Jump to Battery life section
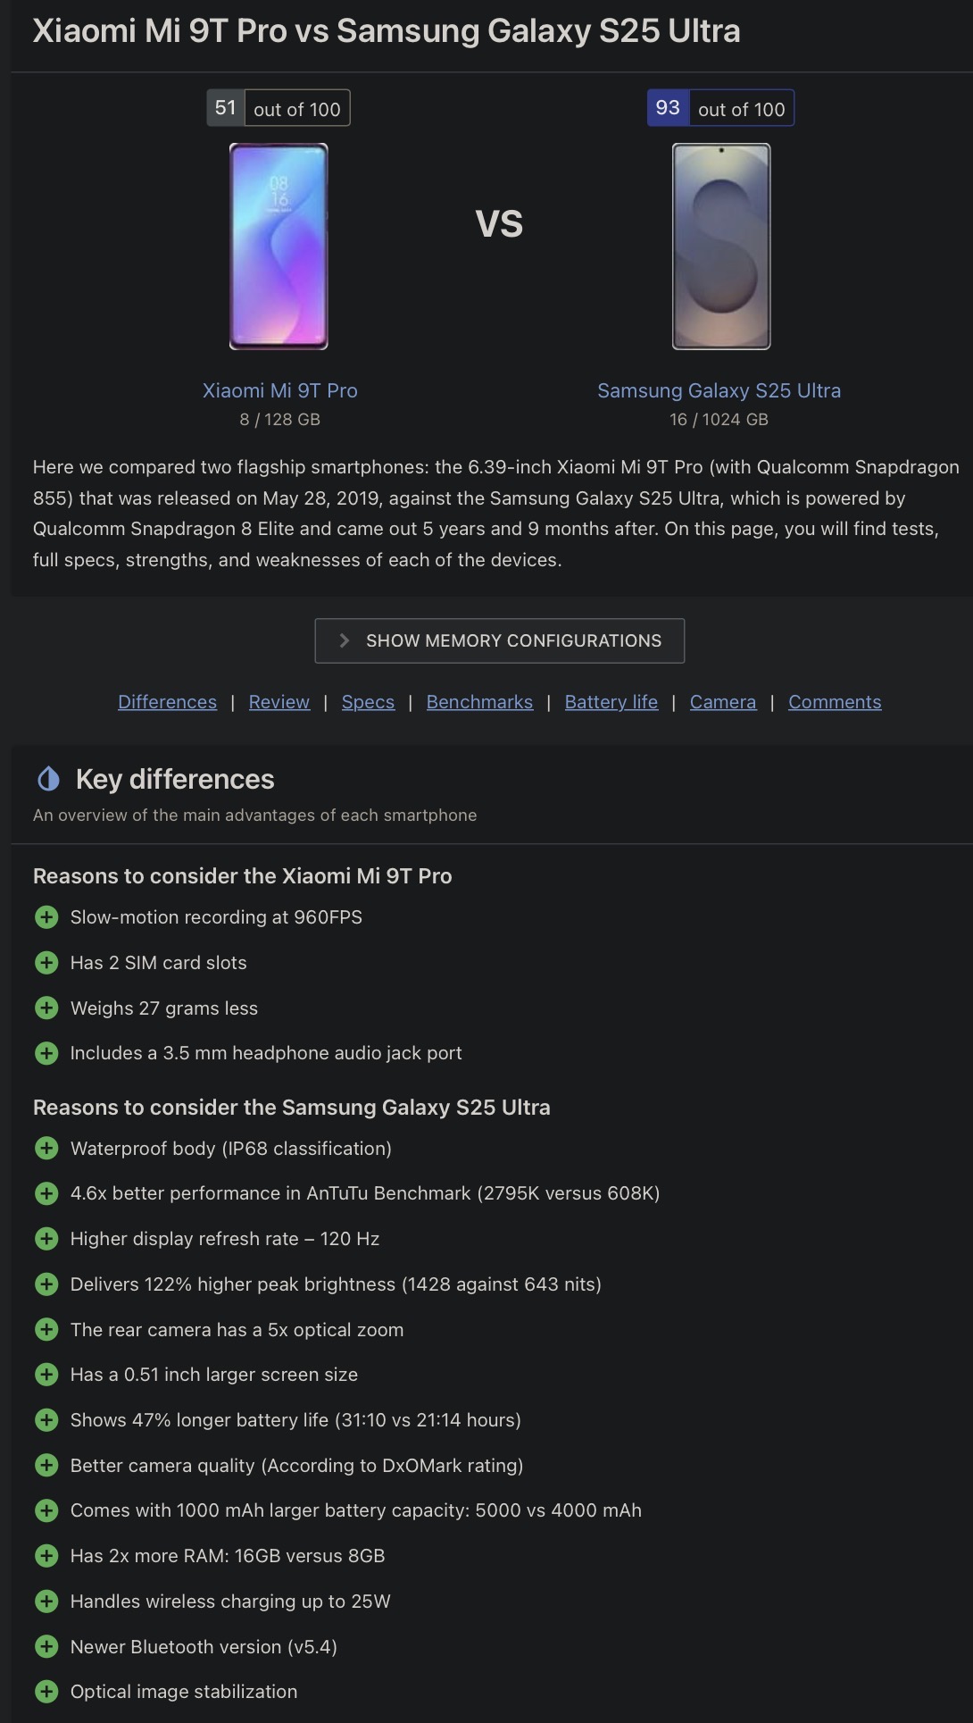Screen dimensions: 973x1723 (611, 702)
